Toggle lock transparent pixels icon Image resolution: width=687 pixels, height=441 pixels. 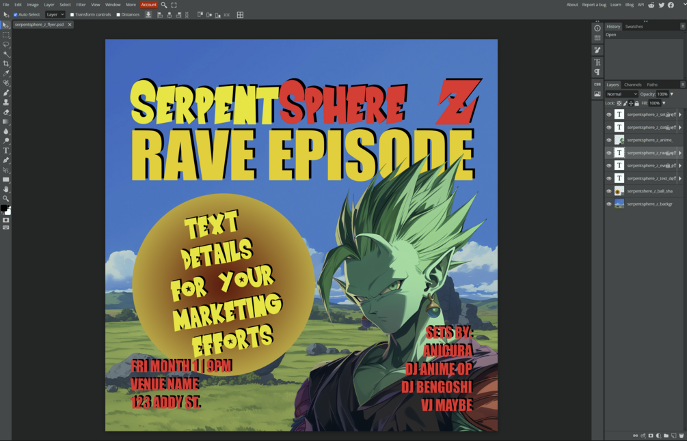click(x=619, y=103)
